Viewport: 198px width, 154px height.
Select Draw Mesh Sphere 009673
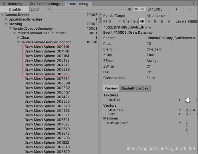coord(47,133)
